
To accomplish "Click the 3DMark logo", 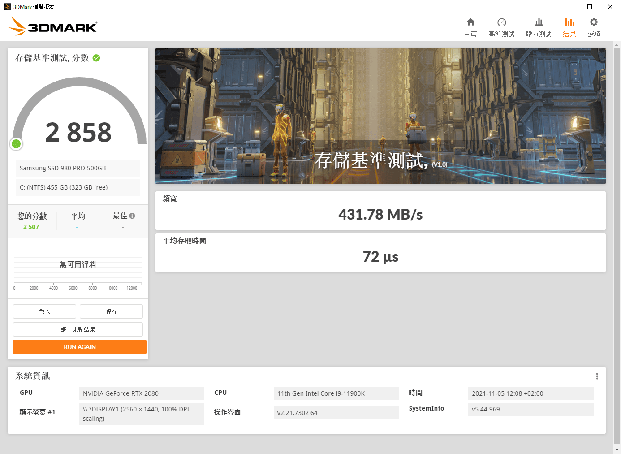I will coord(52,26).
